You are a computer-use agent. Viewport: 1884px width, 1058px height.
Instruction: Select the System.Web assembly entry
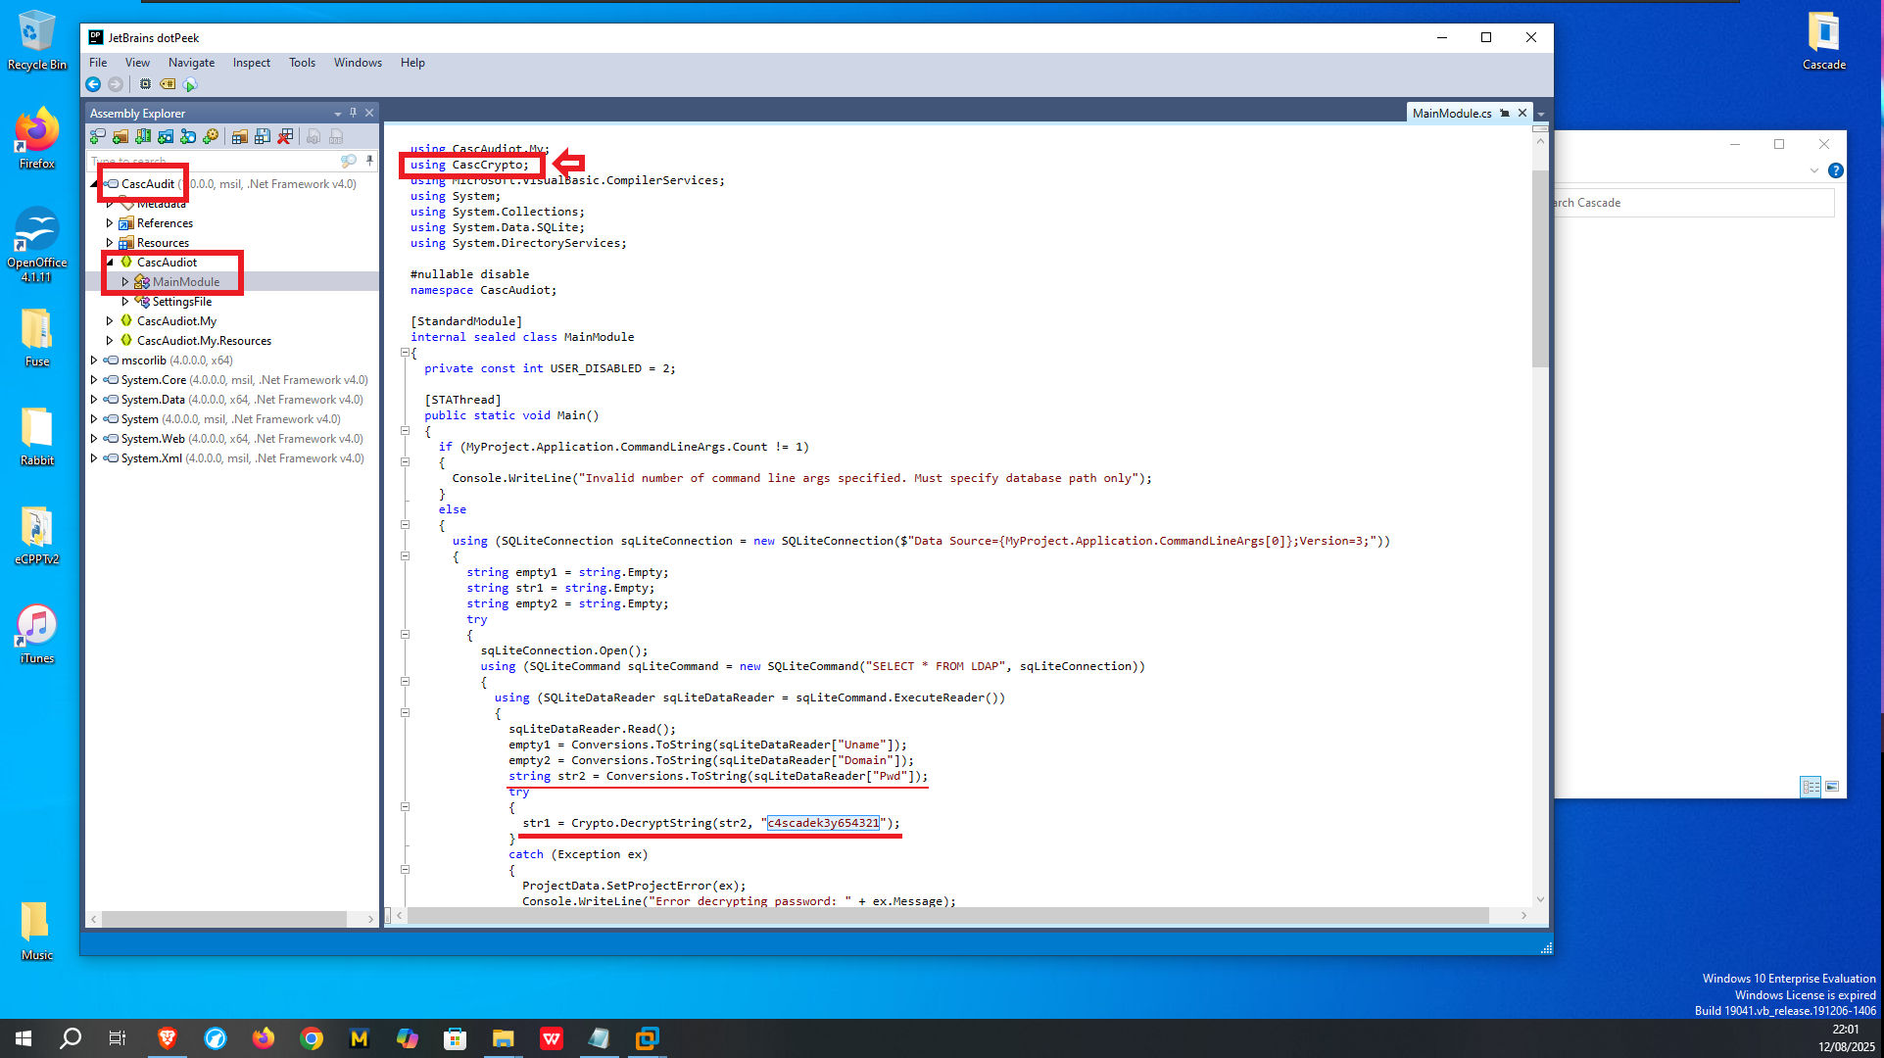(242, 439)
